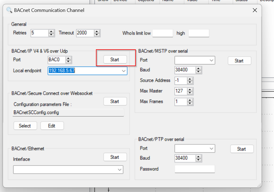The height and width of the screenshot is (192, 274).
Task: Open the Ethernet Interface dropdown
Action: pyautogui.click(x=120, y=170)
